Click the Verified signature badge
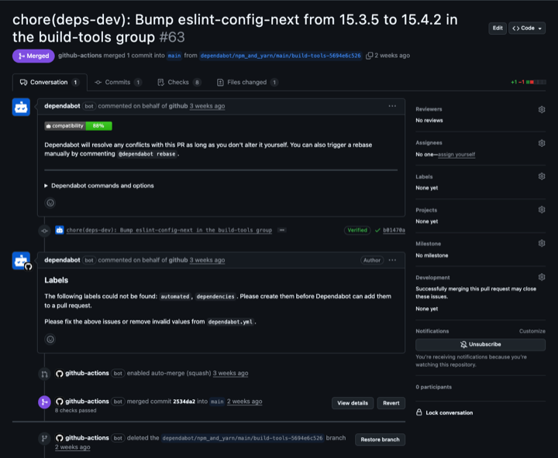The height and width of the screenshot is (458, 558). (x=357, y=231)
